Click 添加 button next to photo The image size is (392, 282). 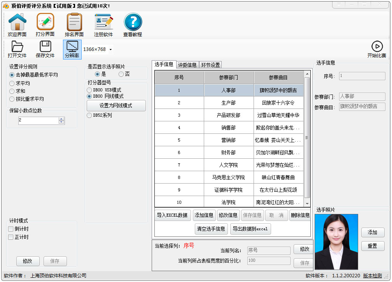[373, 232]
